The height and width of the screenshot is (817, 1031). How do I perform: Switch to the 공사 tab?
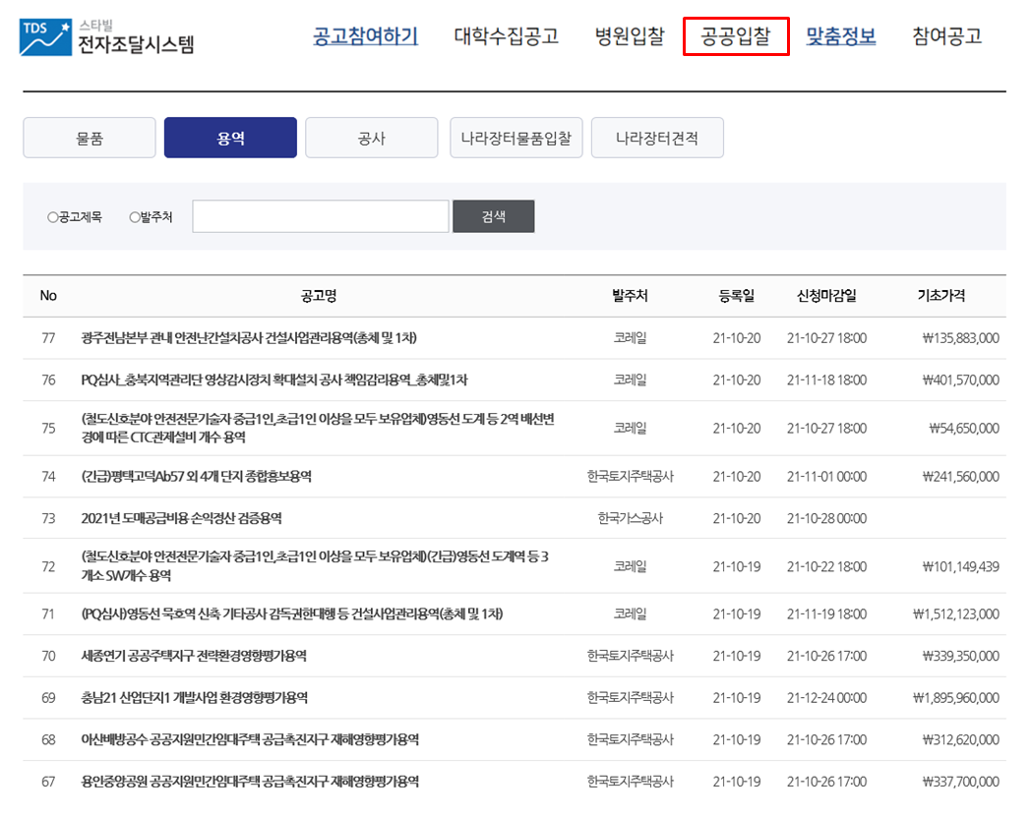372,138
